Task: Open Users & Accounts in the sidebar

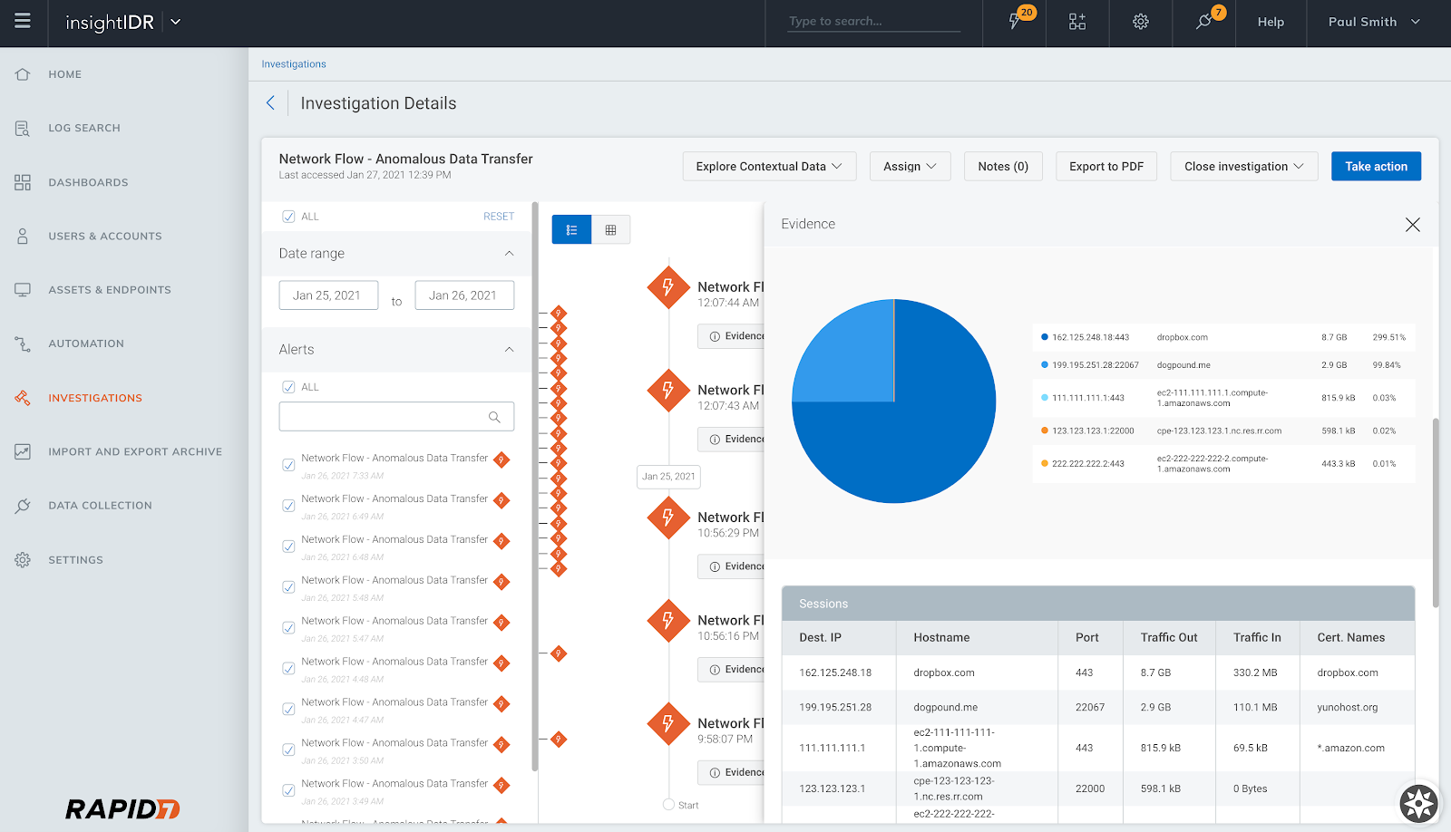Action: tap(105, 237)
